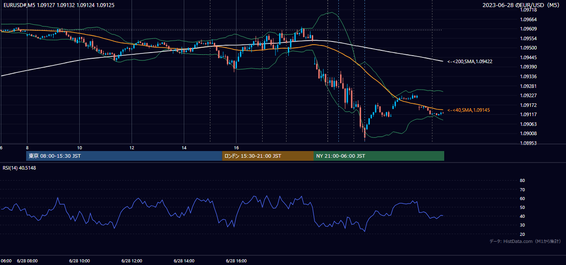Click RSI scale level 50
This screenshot has width=566, height=265.
coord(522,207)
